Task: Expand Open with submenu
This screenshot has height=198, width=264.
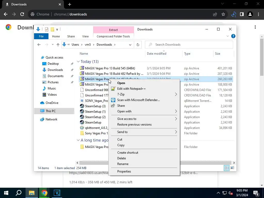Action: click(x=176, y=111)
